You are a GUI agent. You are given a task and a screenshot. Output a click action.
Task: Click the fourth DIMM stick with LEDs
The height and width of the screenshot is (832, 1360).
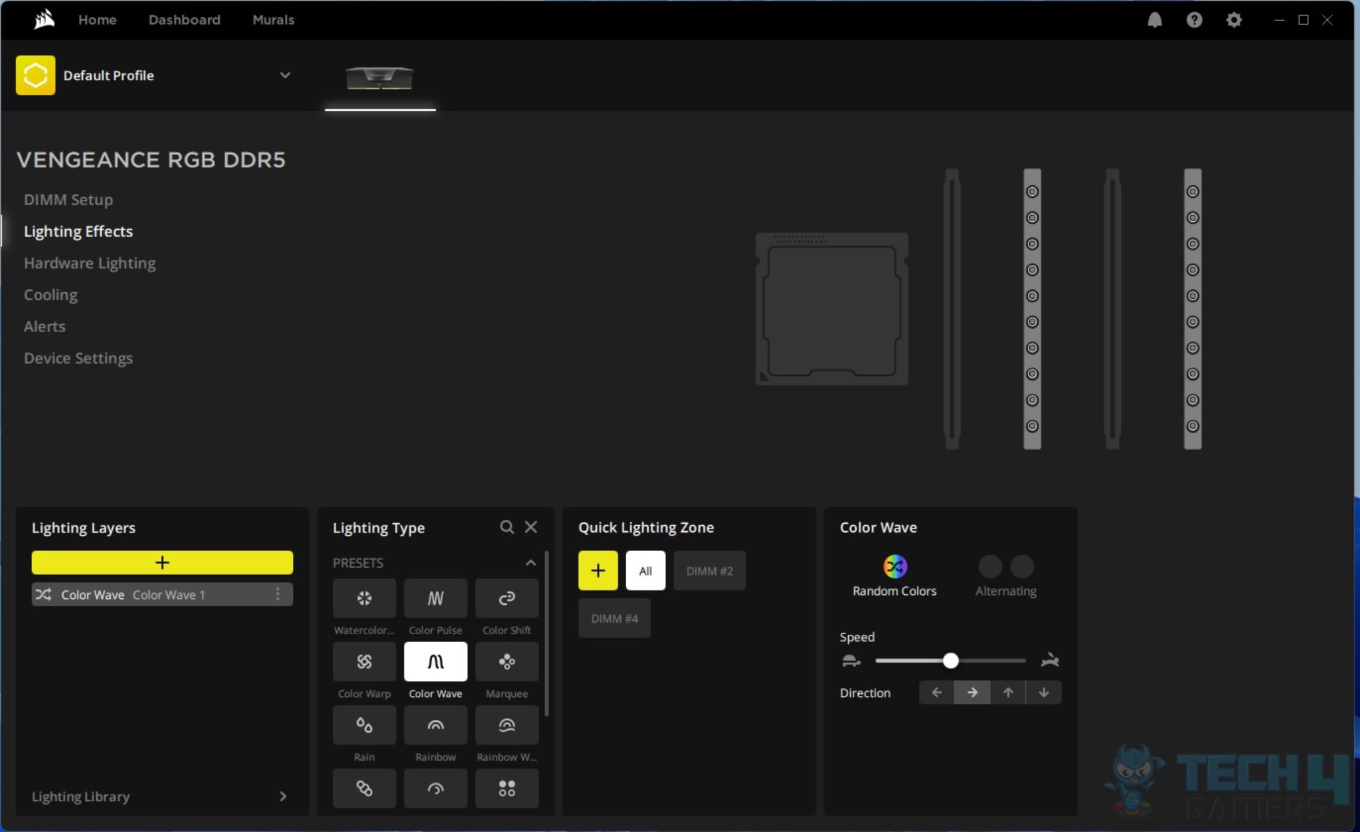pyautogui.click(x=1193, y=309)
